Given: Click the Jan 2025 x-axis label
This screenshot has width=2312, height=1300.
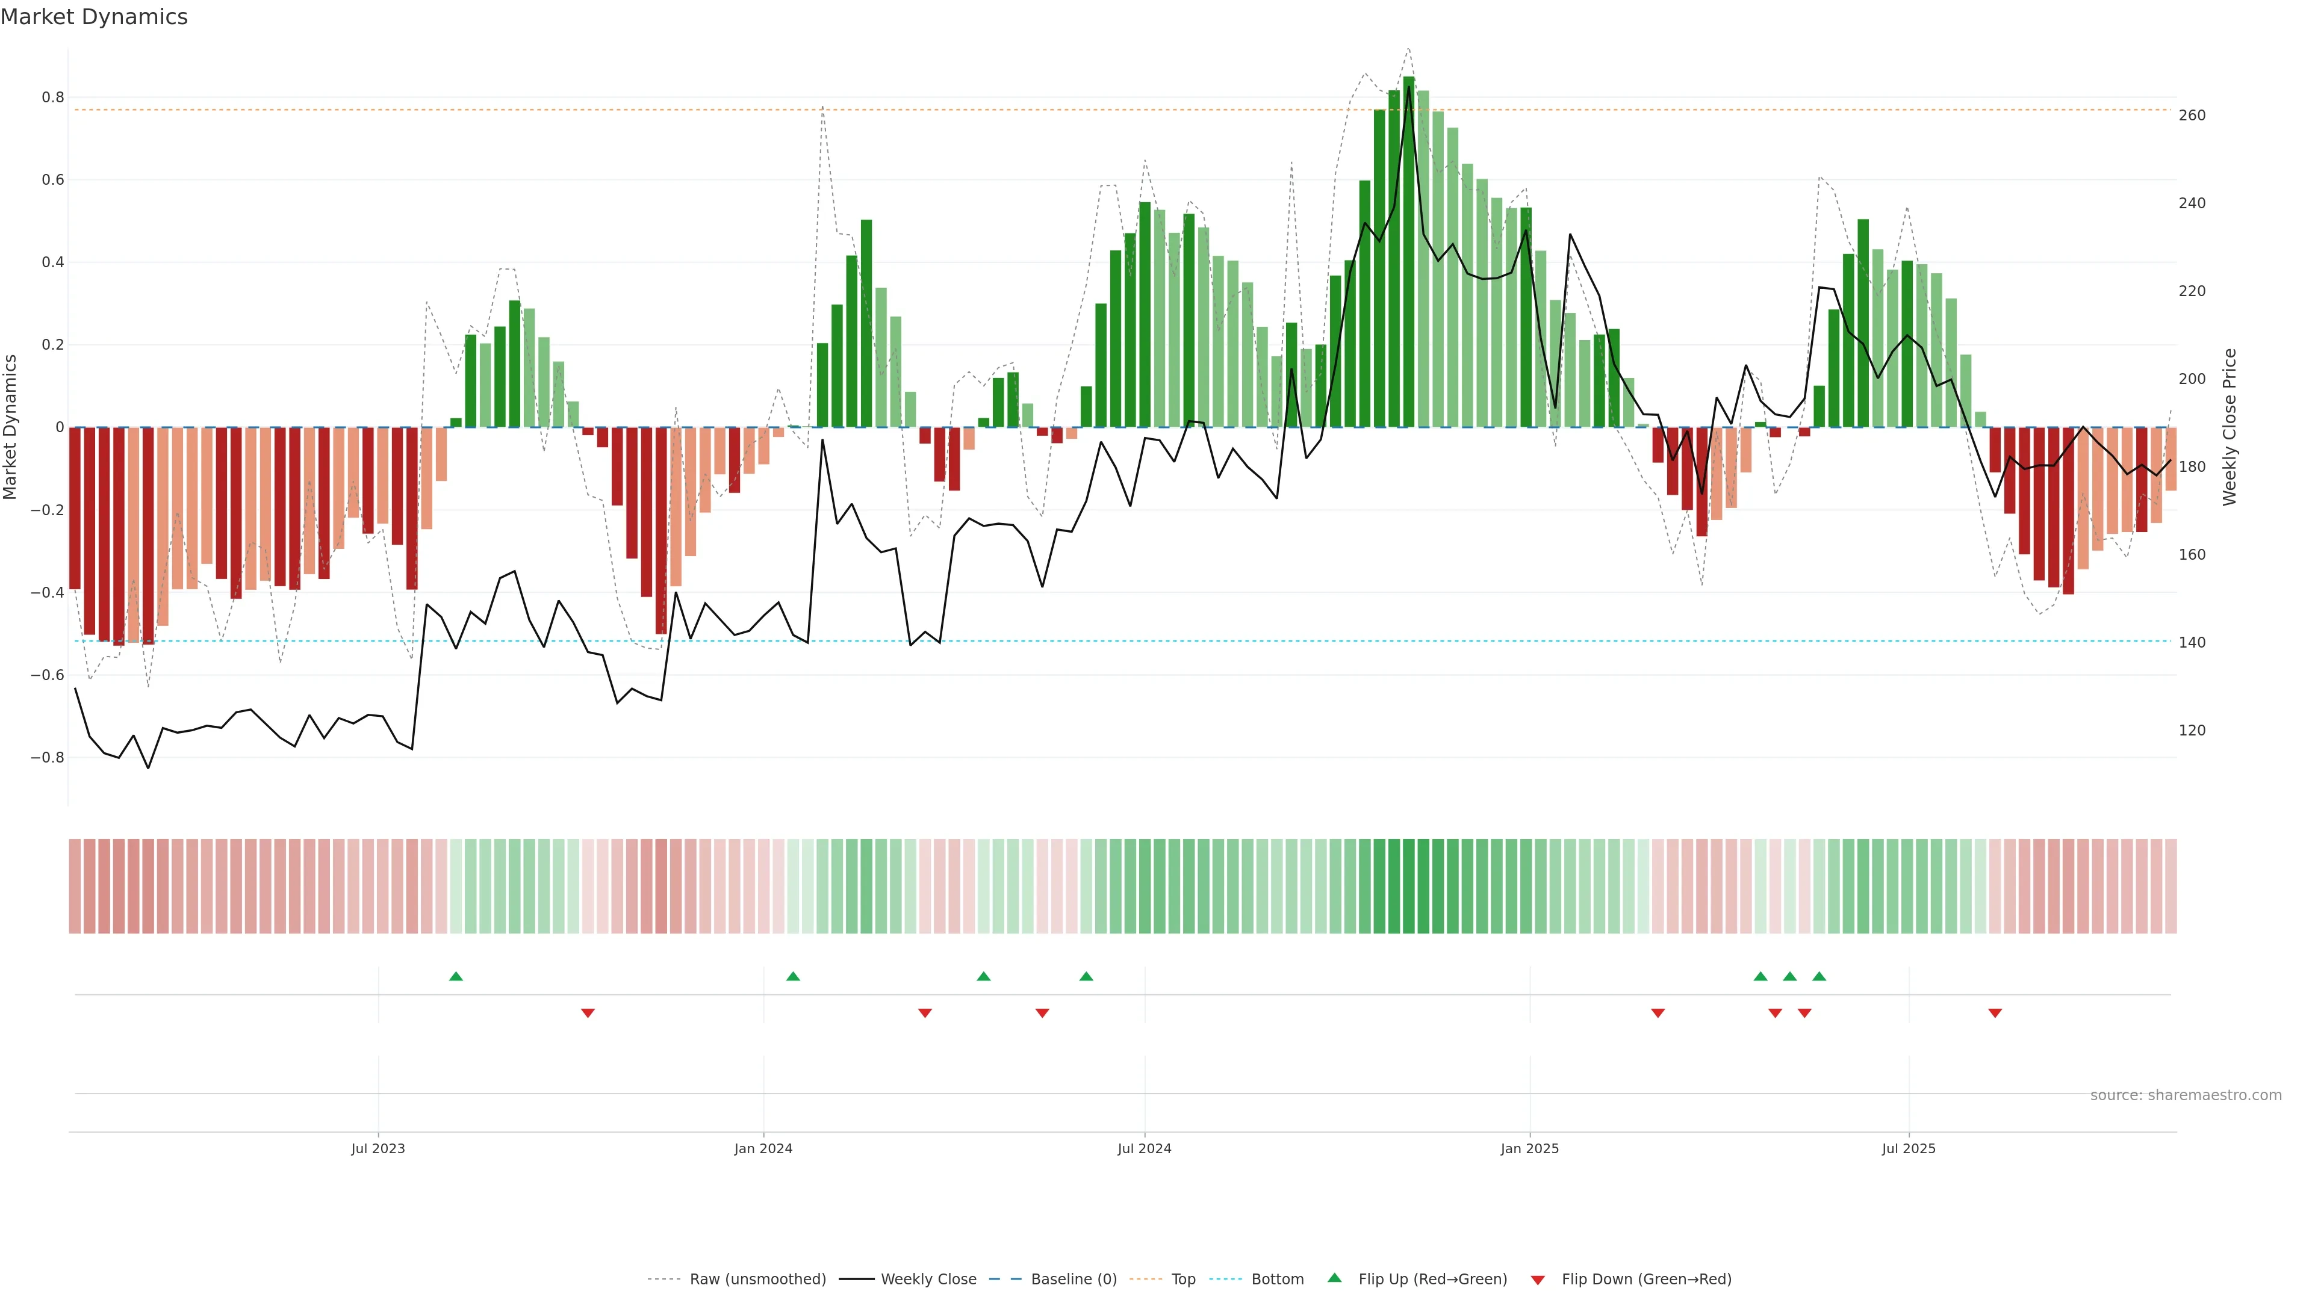Looking at the screenshot, I should [1529, 1148].
